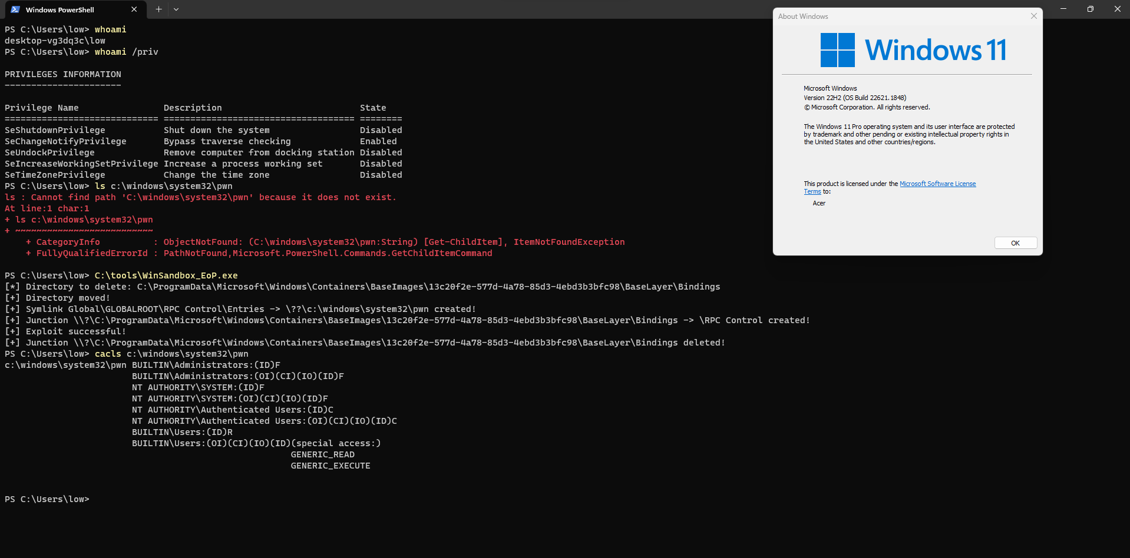The image size is (1130, 558).
Task: Click the last empty PS prompt line
Action: pos(47,499)
